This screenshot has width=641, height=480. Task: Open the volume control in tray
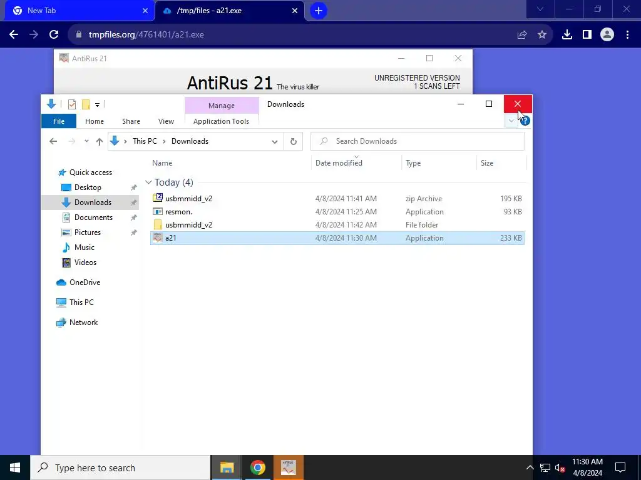(560, 468)
